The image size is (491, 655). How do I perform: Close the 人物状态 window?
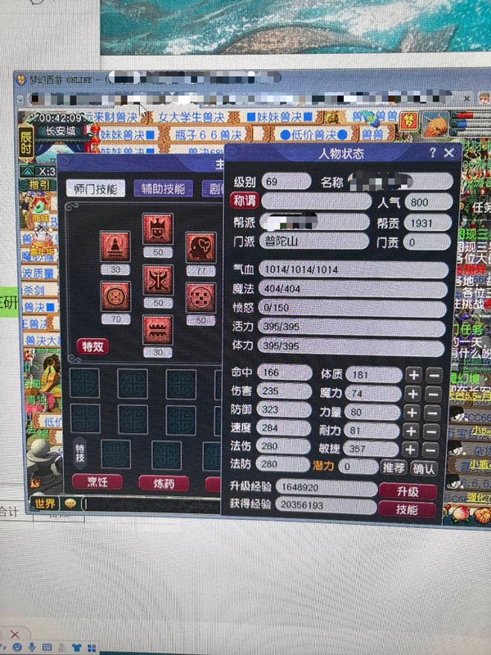[x=449, y=153]
